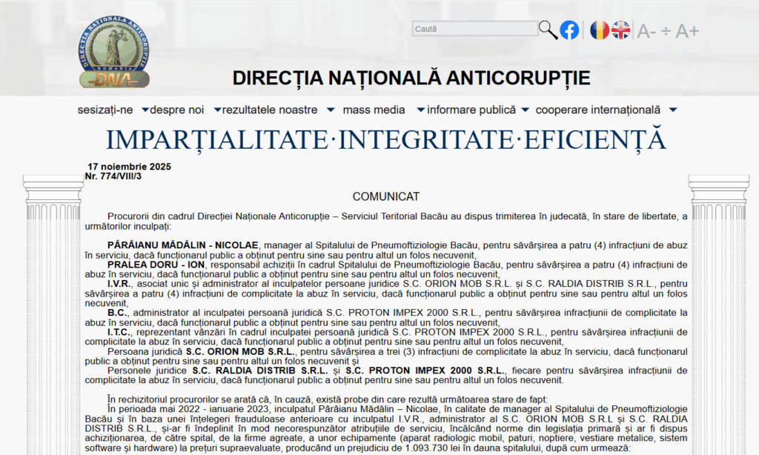Select the mass media menu label
The image size is (759, 455).
374,110
